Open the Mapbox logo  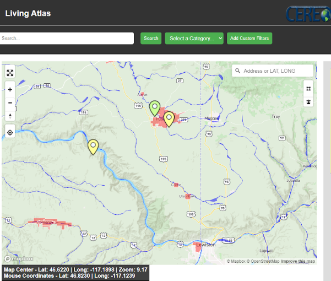pyautogui.click(x=19, y=258)
